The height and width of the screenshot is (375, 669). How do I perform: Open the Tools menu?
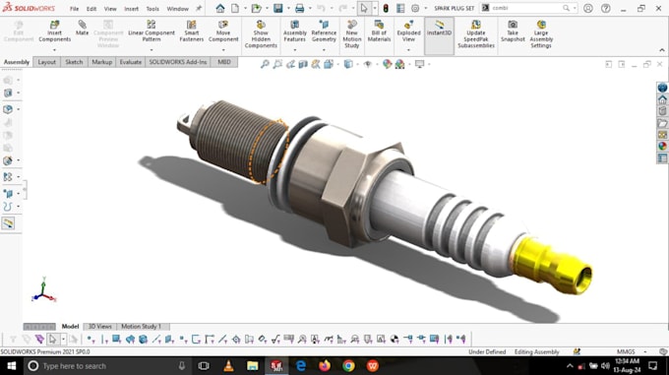coord(152,9)
